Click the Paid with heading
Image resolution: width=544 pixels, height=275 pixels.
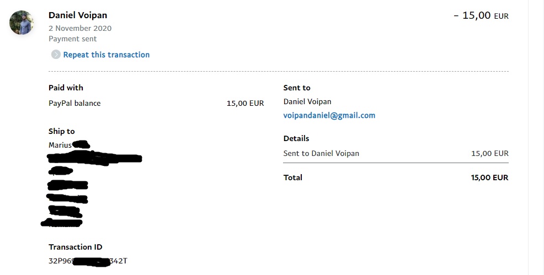66,88
